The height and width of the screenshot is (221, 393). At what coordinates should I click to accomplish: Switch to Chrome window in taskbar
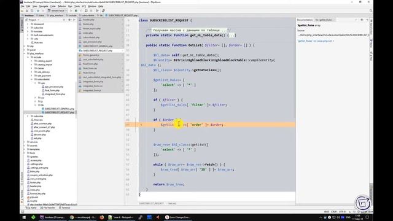[83, 217]
